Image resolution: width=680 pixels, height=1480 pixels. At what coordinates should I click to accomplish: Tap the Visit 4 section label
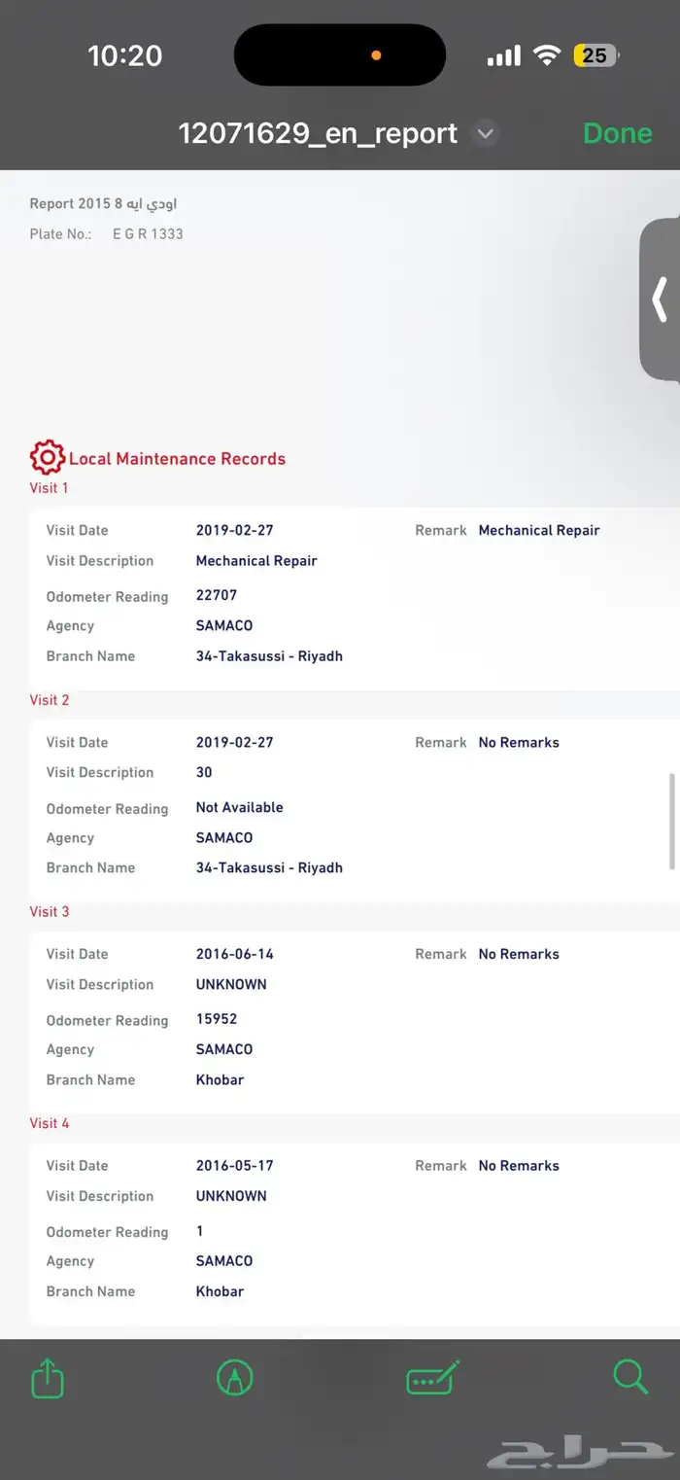(50, 1123)
